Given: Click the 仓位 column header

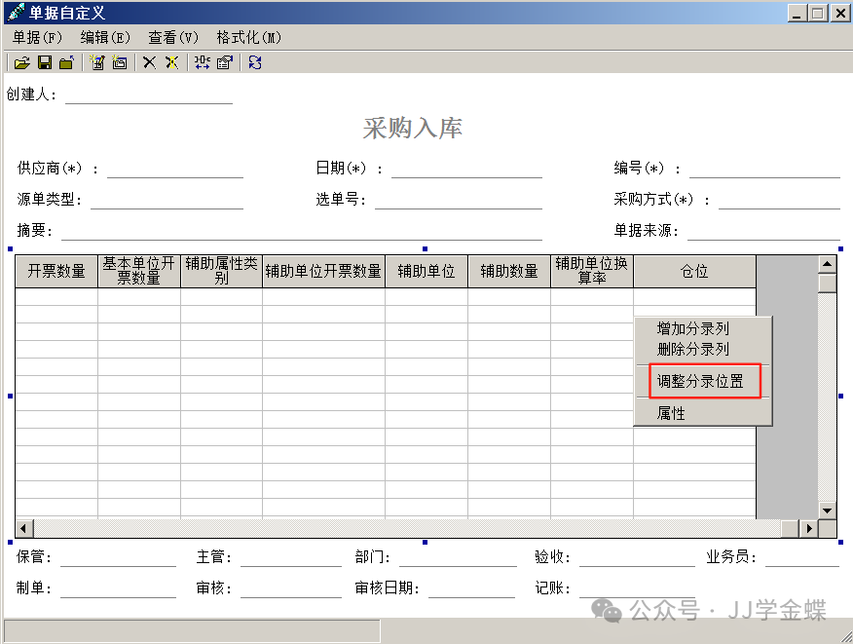Looking at the screenshot, I should click(693, 272).
